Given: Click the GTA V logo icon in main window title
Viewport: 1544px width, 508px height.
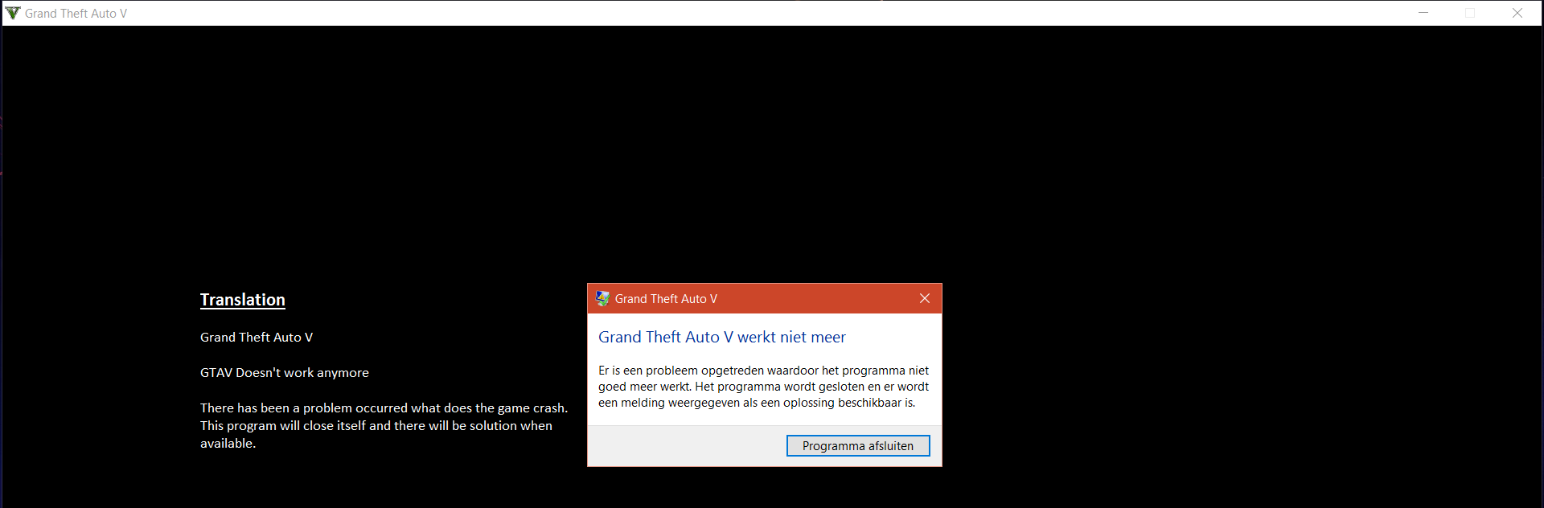Looking at the screenshot, I should click(x=13, y=13).
